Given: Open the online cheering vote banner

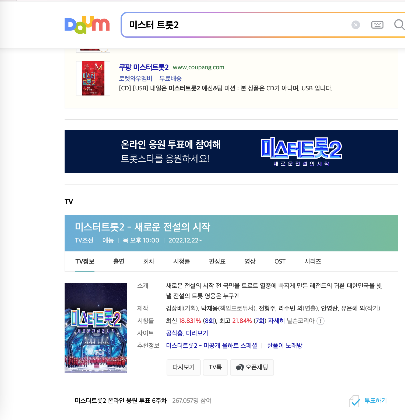Looking at the screenshot, I should coord(231,152).
